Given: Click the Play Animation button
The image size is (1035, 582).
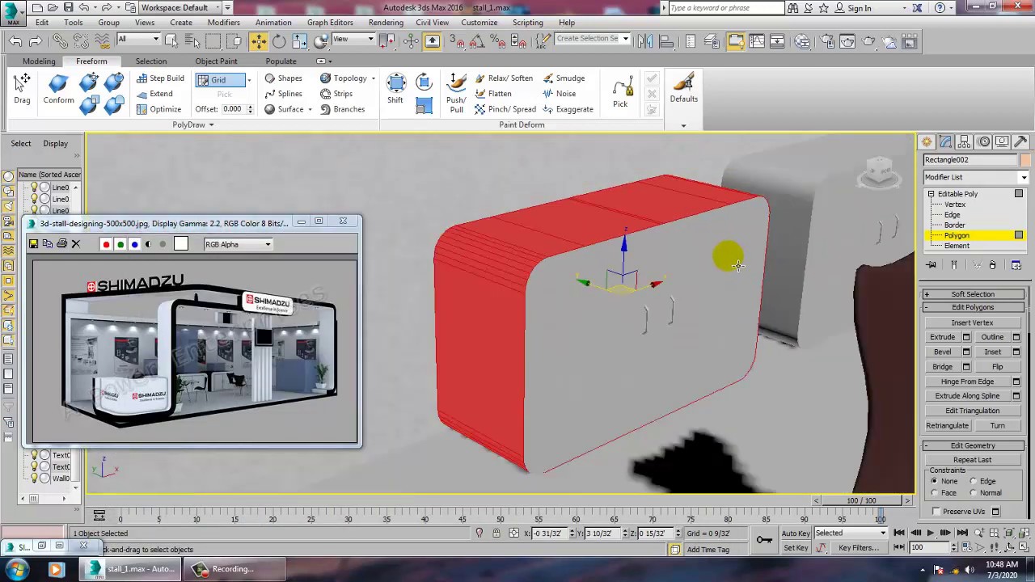Looking at the screenshot, I should (x=930, y=533).
